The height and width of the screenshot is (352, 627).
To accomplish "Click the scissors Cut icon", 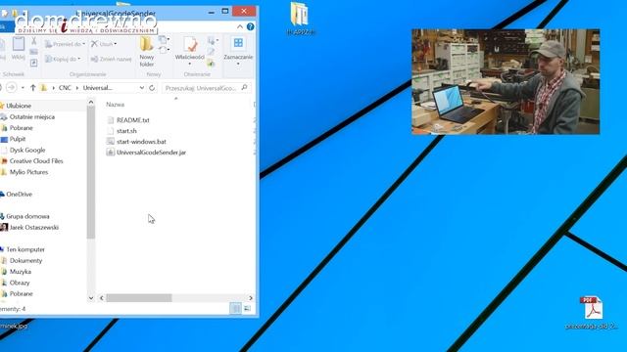I will click(33, 41).
